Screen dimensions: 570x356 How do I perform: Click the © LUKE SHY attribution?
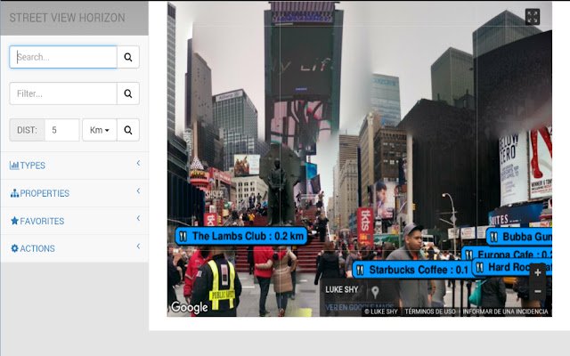coord(381,311)
